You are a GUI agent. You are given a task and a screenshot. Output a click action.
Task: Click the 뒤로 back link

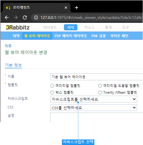coord(8,46)
